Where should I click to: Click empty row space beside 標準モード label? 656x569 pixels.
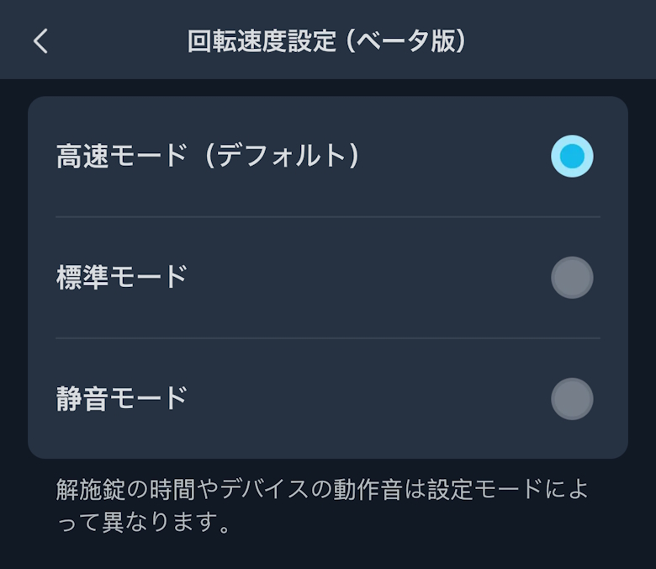tap(362, 278)
